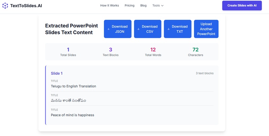Click the '3 text blocks' label

(204, 73)
